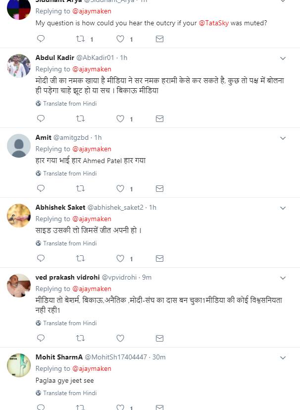Open Amit's default avatar
The image size is (300, 410).
[x=19, y=145]
